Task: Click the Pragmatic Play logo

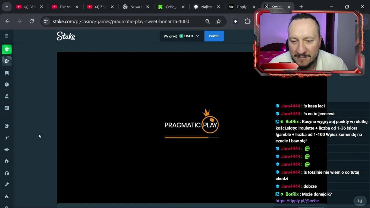Action: (192, 121)
